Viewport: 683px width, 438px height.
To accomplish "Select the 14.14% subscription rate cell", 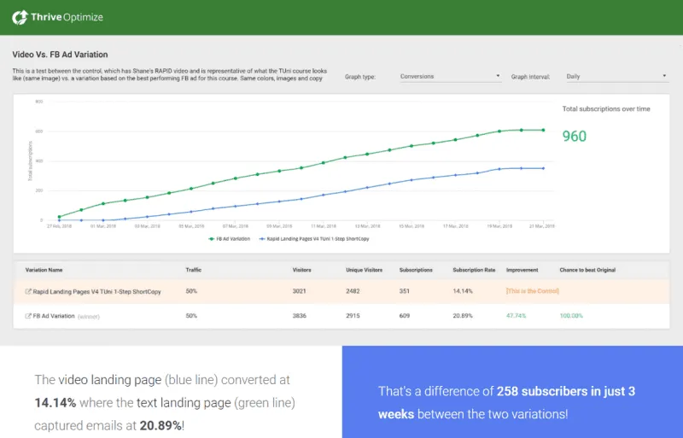I will pos(463,290).
